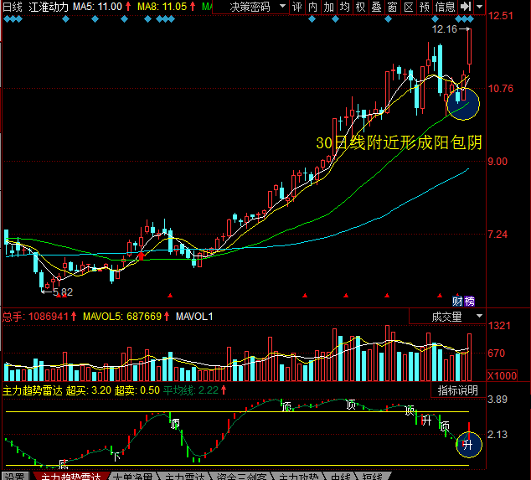Click the 下 signal marker on radar

point(116,457)
